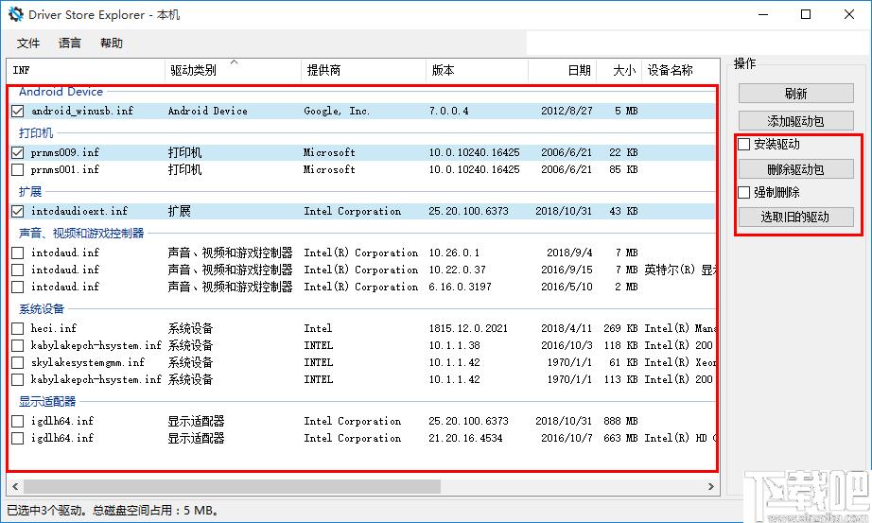Click the Driver Store Explorer gear icon

[15, 14]
